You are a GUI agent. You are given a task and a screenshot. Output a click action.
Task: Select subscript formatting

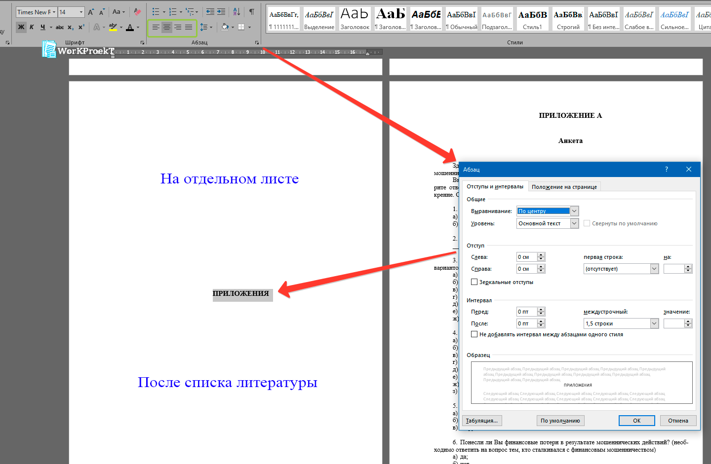70,27
